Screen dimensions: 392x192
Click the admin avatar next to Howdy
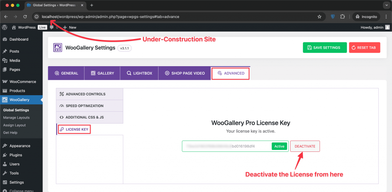(x=387, y=27)
